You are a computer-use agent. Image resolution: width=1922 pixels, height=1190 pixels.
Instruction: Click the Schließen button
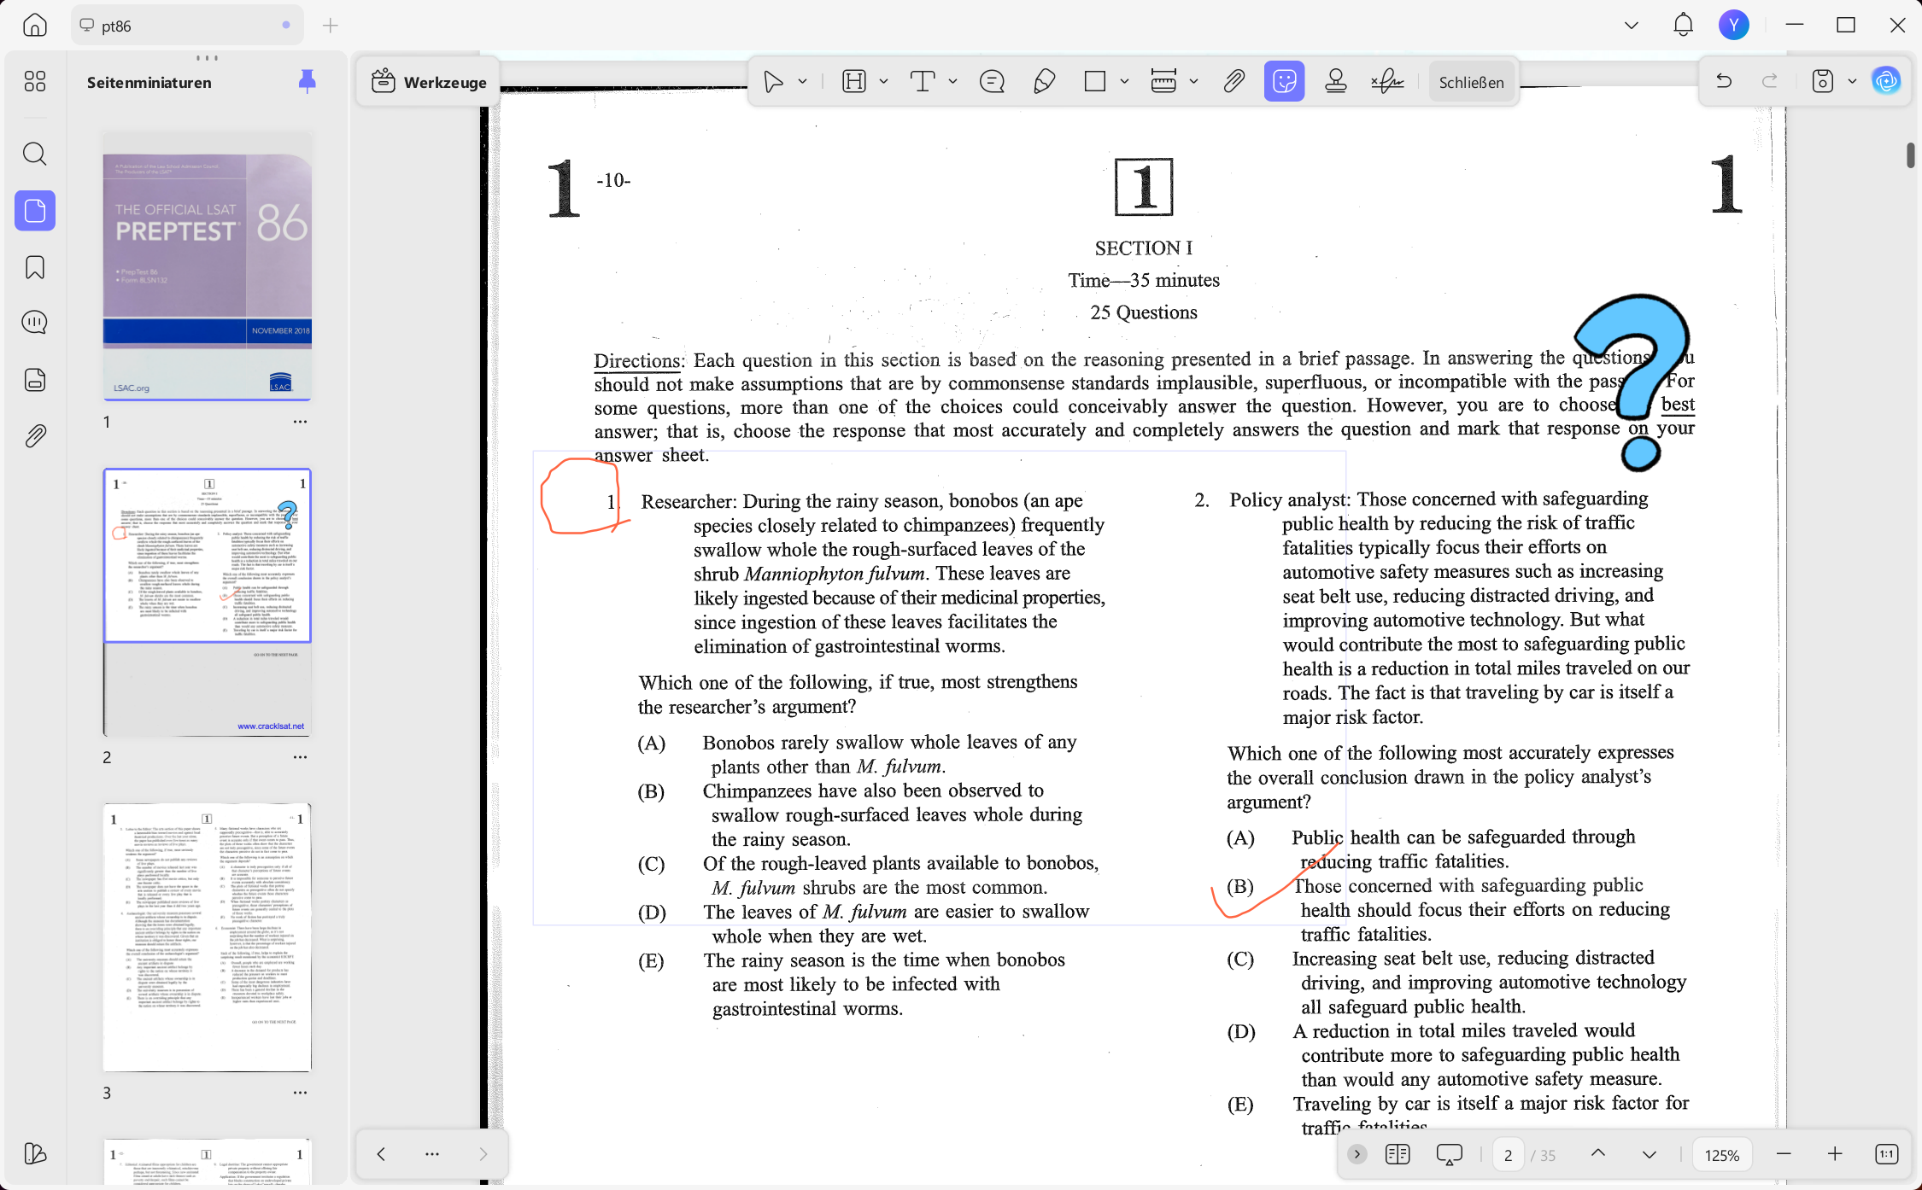point(1471,82)
